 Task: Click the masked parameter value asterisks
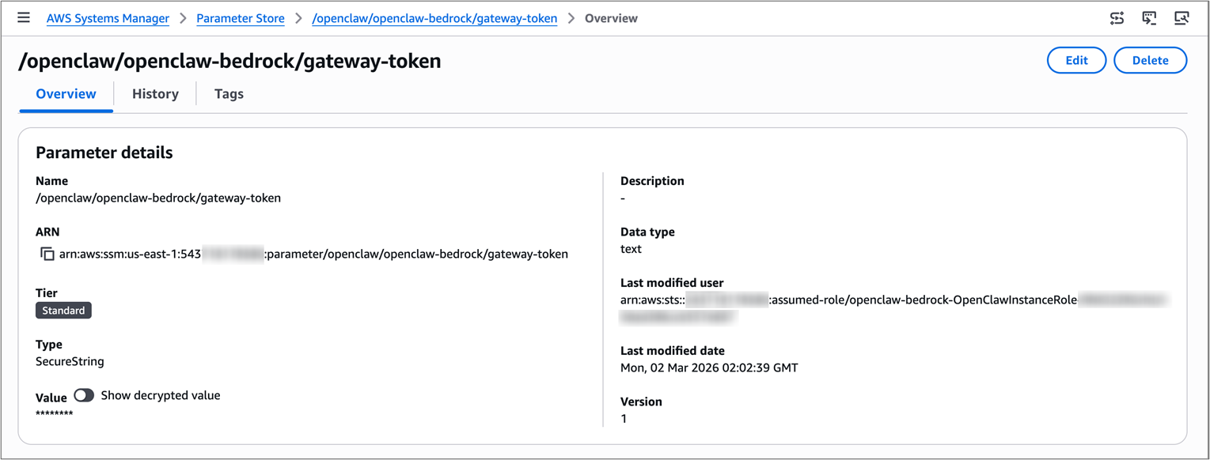pos(55,413)
